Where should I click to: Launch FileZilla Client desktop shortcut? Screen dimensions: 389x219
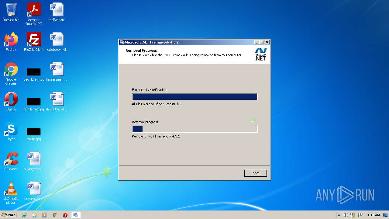point(34,42)
